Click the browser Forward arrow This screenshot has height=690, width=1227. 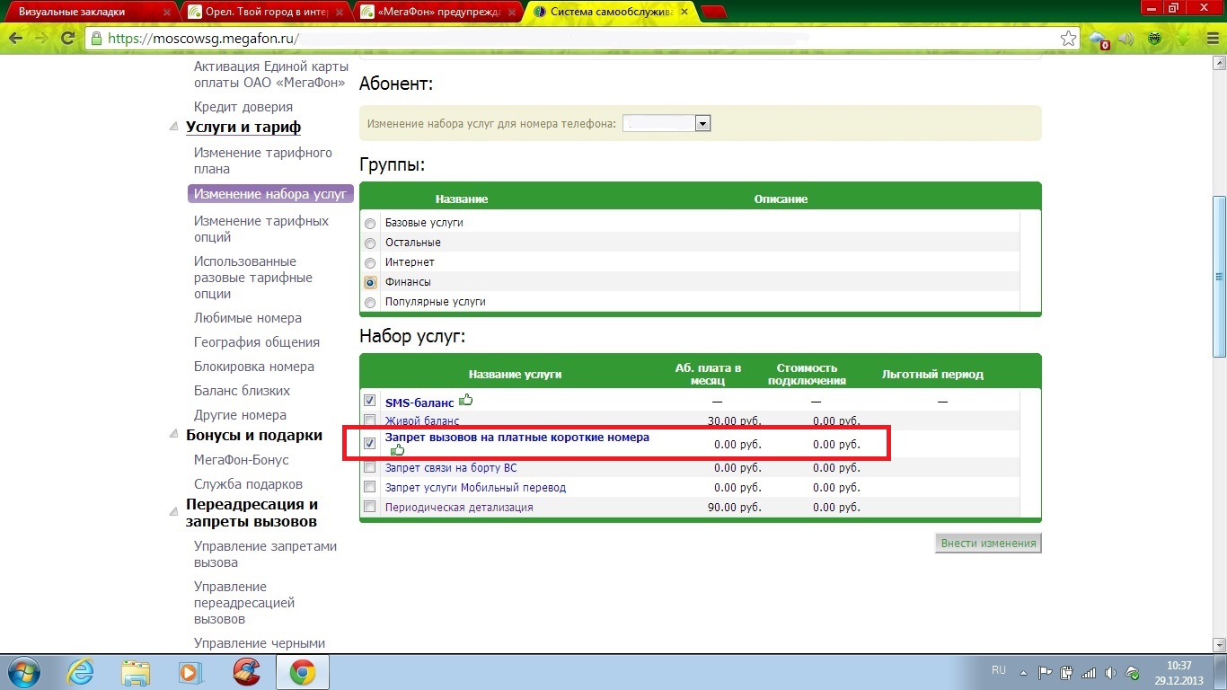point(41,39)
